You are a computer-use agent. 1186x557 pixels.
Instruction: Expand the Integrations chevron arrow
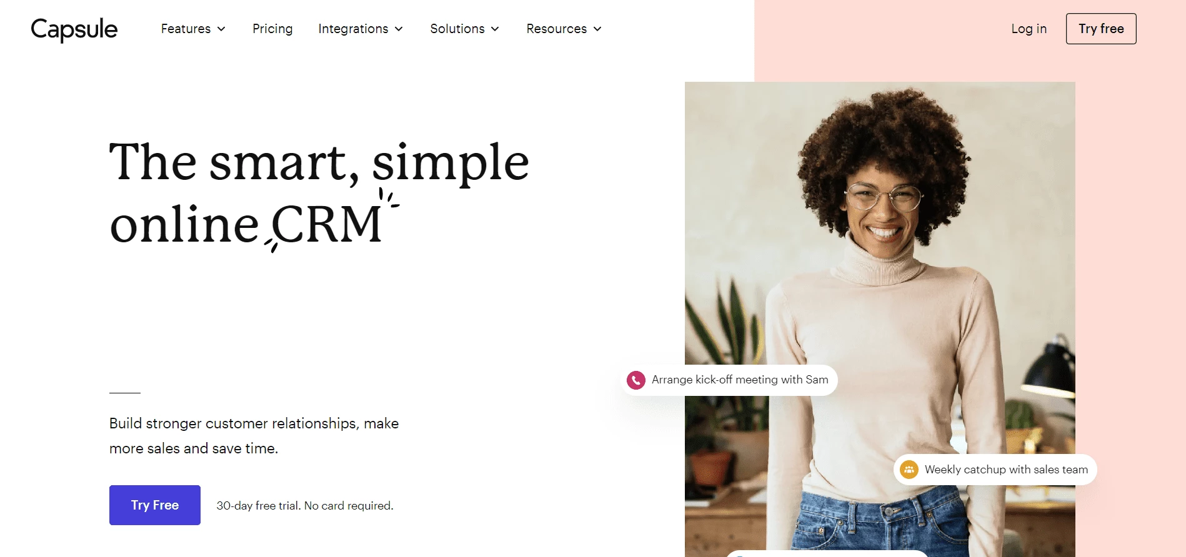coord(399,29)
